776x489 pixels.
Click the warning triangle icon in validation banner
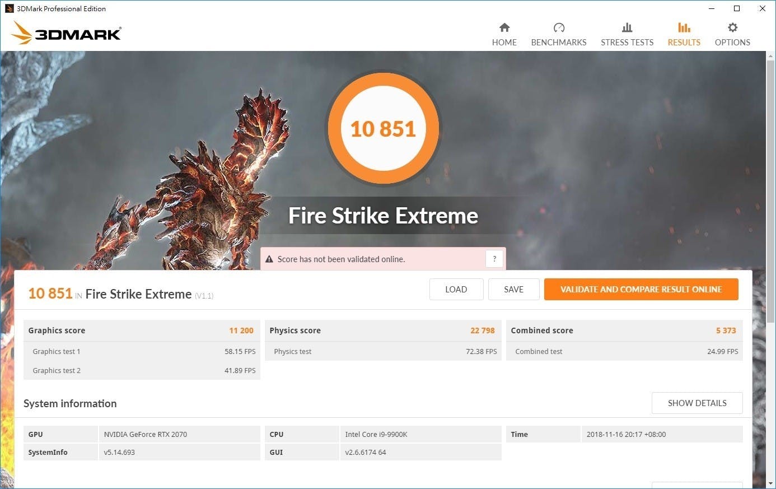click(269, 259)
